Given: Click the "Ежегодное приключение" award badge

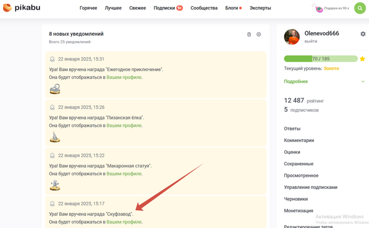Looking at the screenshot, I should (x=55, y=89).
